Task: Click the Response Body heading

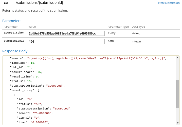Action: coord(15,51)
